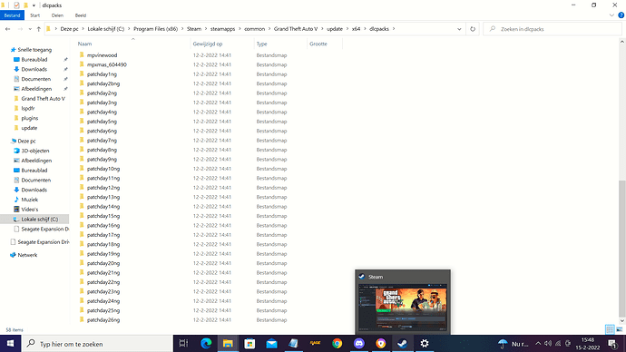Select the patchday13ng folder
This screenshot has width=626, height=352.
(x=103, y=197)
